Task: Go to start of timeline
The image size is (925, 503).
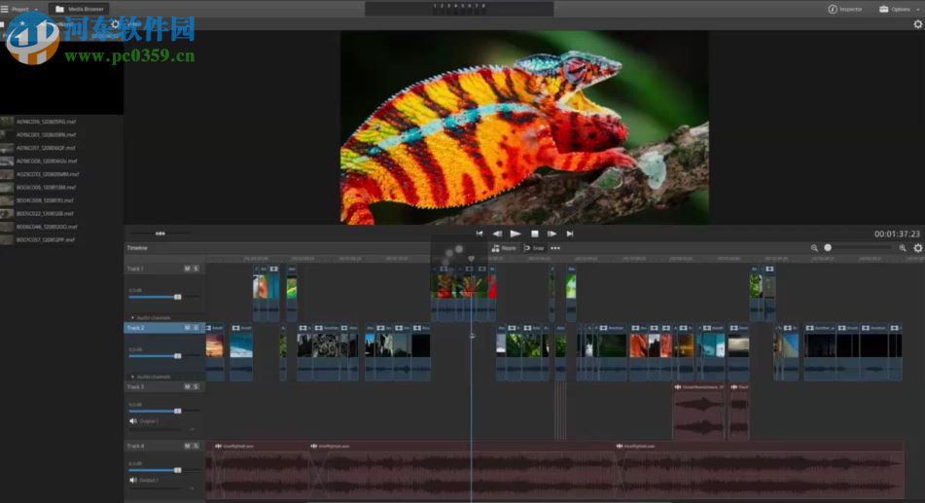Action: [x=479, y=234]
